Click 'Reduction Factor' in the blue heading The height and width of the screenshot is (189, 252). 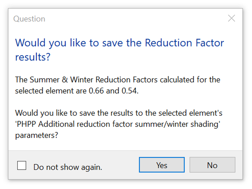tap(184, 43)
